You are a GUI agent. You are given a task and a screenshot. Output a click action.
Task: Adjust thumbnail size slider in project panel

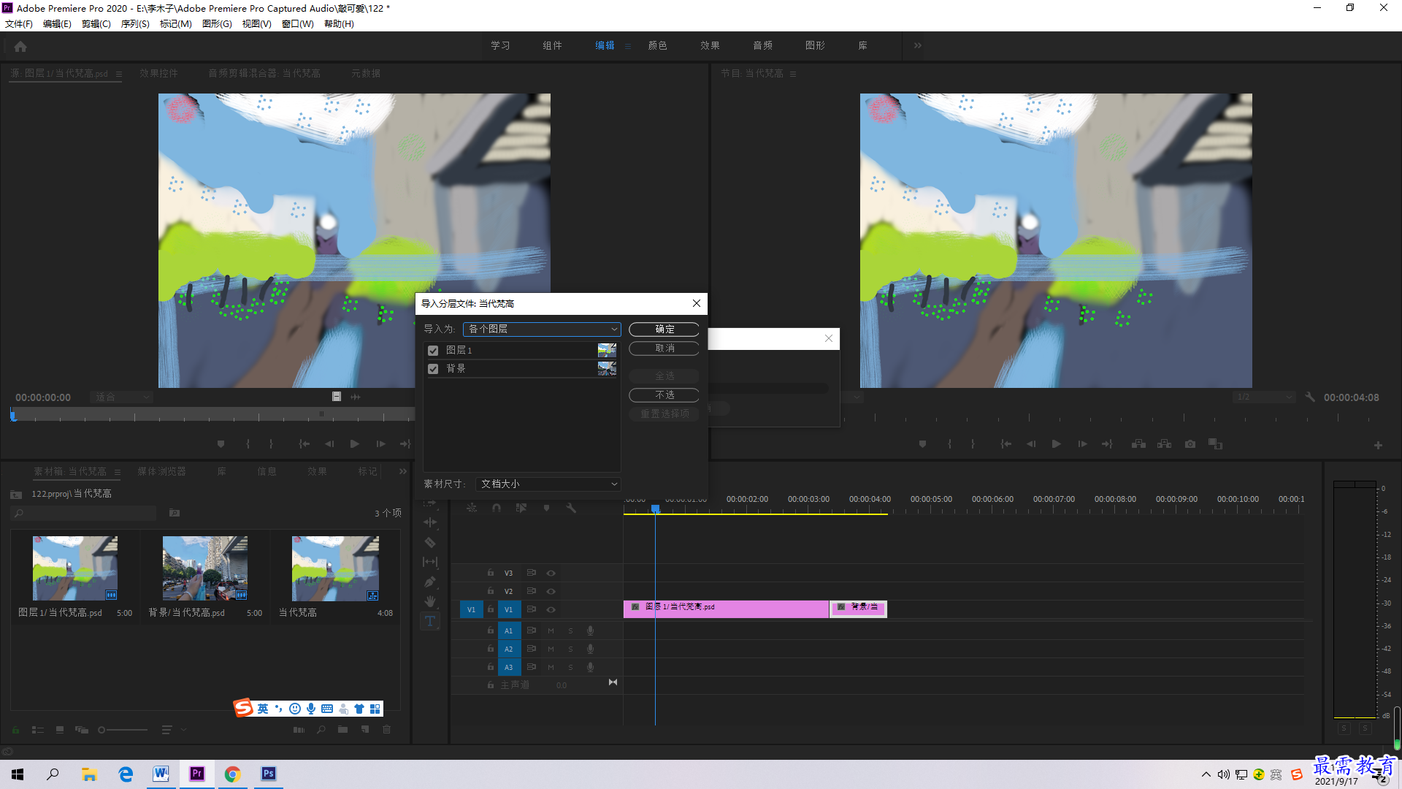[123, 730]
